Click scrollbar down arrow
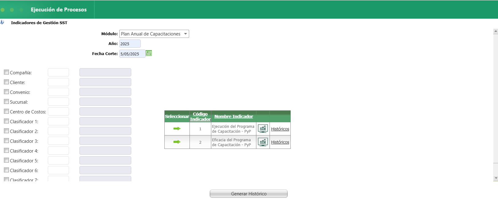Screen dimensions: 498x203 coord(496,178)
